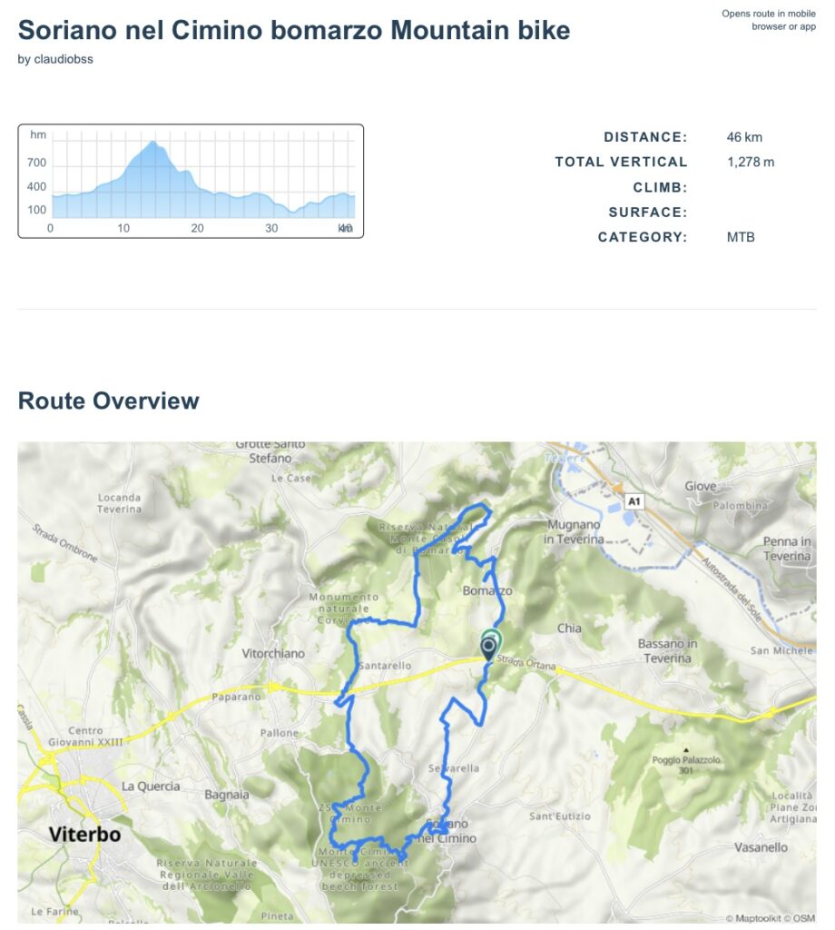Click the Bassano in Teverina map label
The width and height of the screenshot is (835, 930).
[x=667, y=650]
